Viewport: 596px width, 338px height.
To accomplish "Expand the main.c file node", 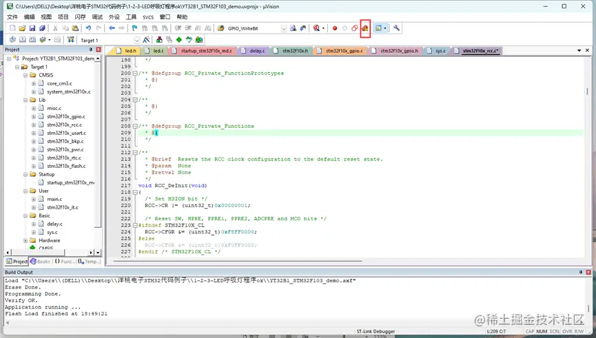I will [x=34, y=199].
